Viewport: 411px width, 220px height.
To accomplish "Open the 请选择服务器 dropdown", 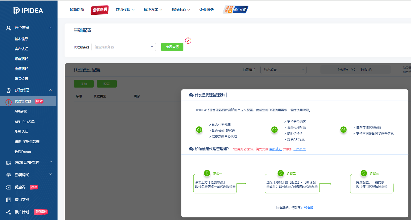I will [x=124, y=47].
